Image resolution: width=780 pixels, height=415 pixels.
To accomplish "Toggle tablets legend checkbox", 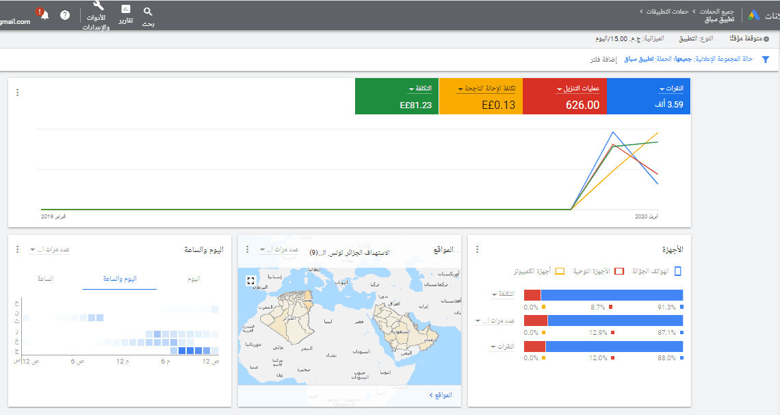I will coord(619,271).
